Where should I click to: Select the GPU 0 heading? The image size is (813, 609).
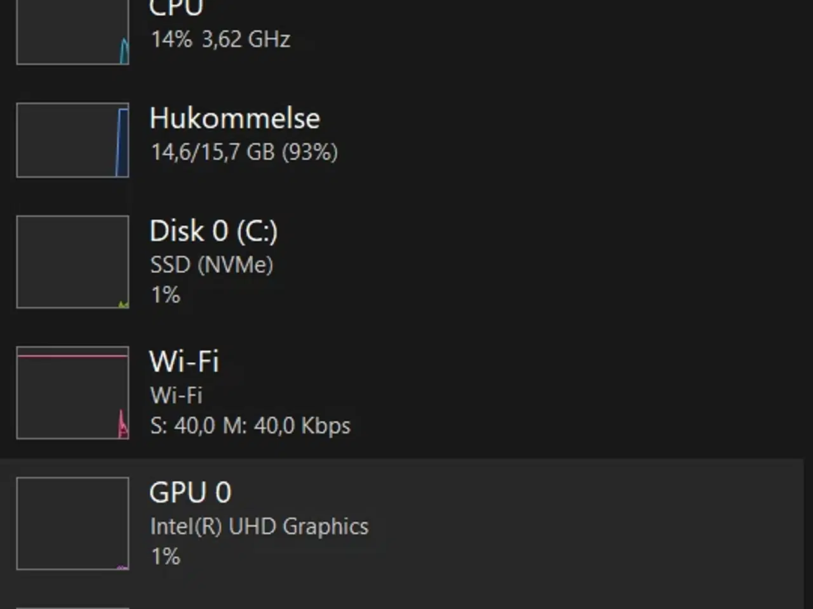(x=190, y=493)
